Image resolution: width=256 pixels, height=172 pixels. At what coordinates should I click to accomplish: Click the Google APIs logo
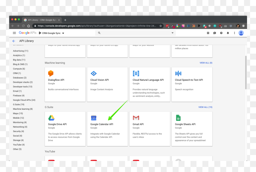28,33
